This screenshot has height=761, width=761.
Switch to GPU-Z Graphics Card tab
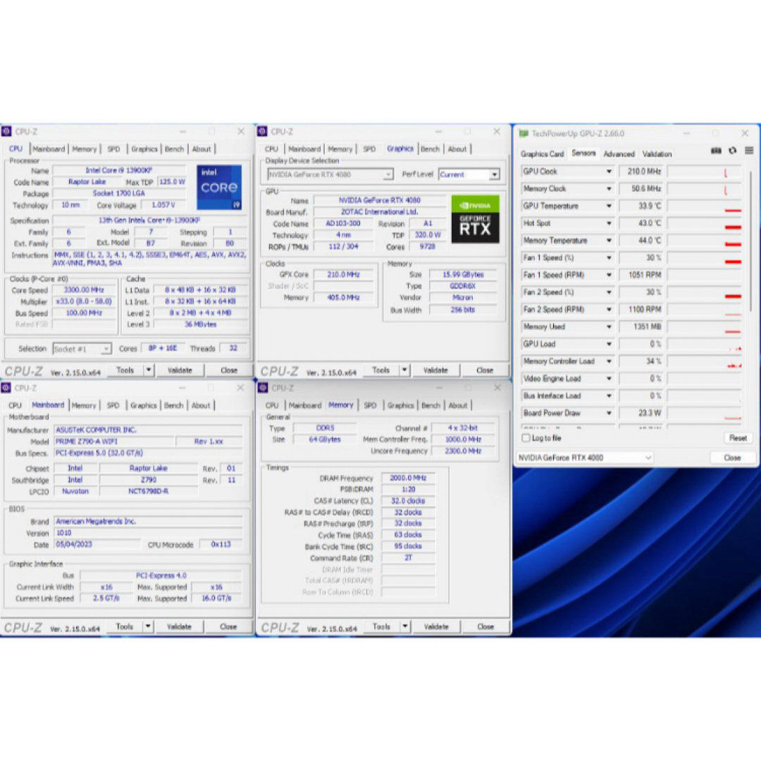click(542, 154)
